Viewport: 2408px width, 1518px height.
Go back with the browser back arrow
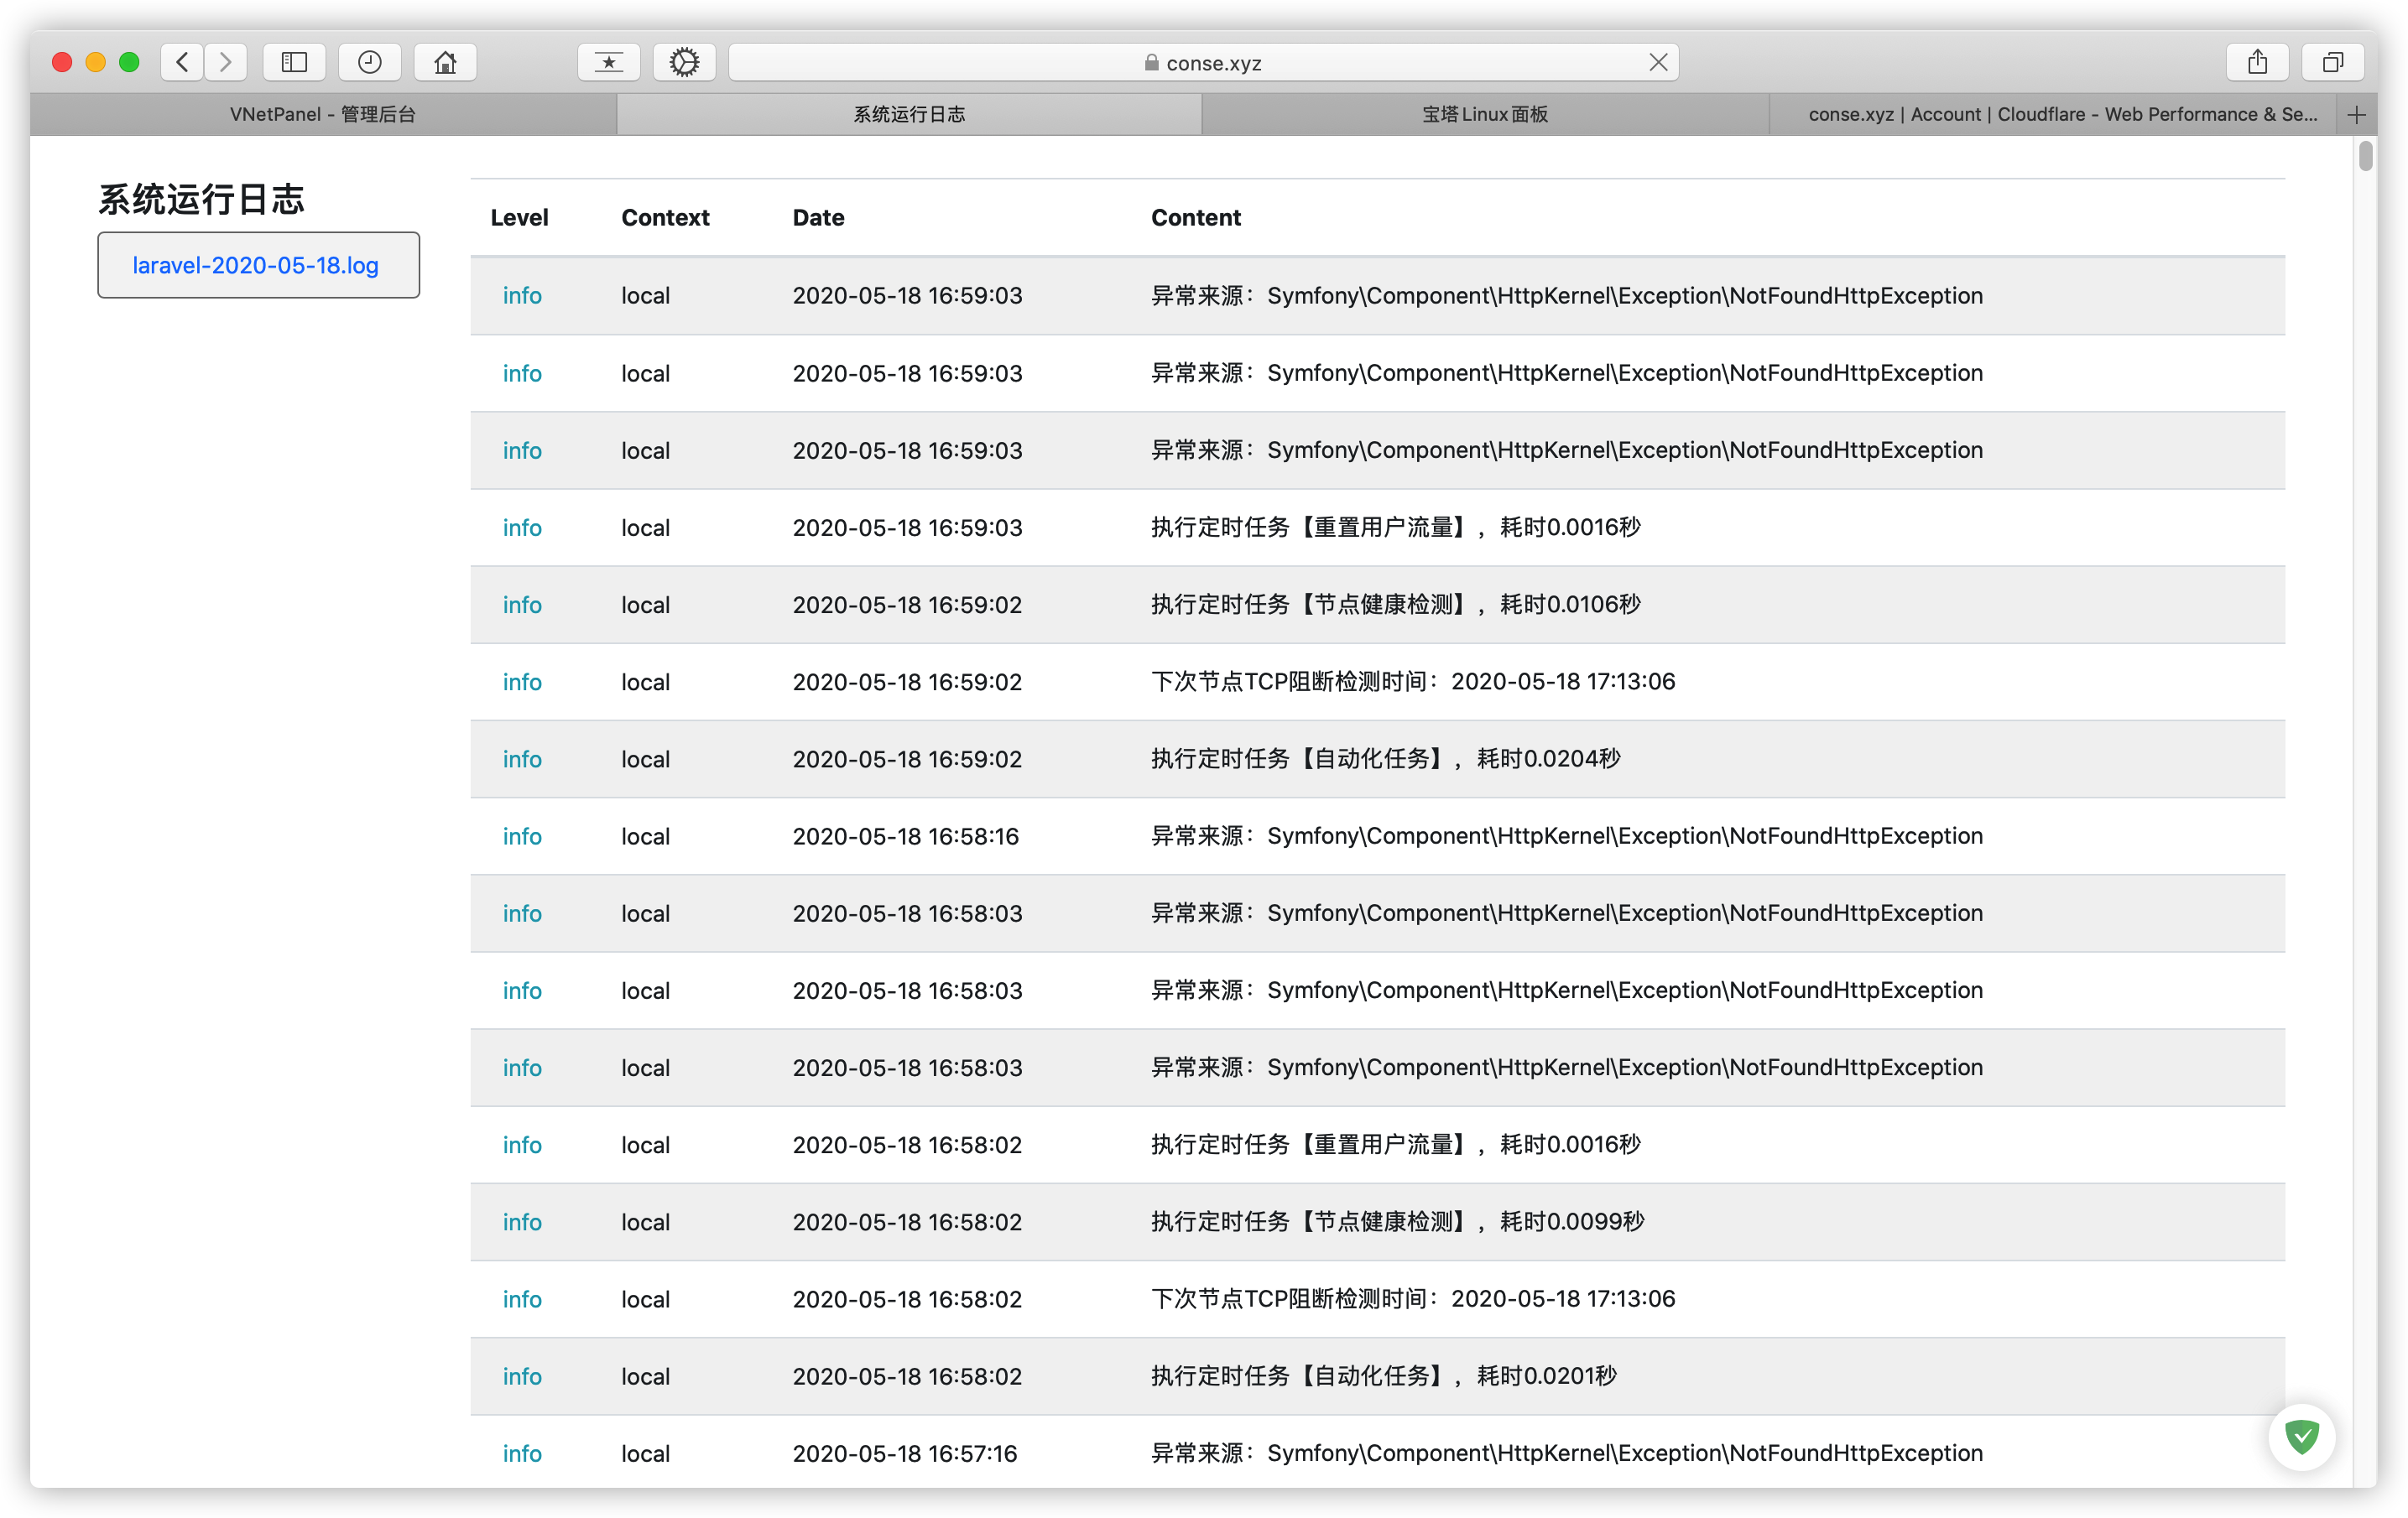coord(182,62)
